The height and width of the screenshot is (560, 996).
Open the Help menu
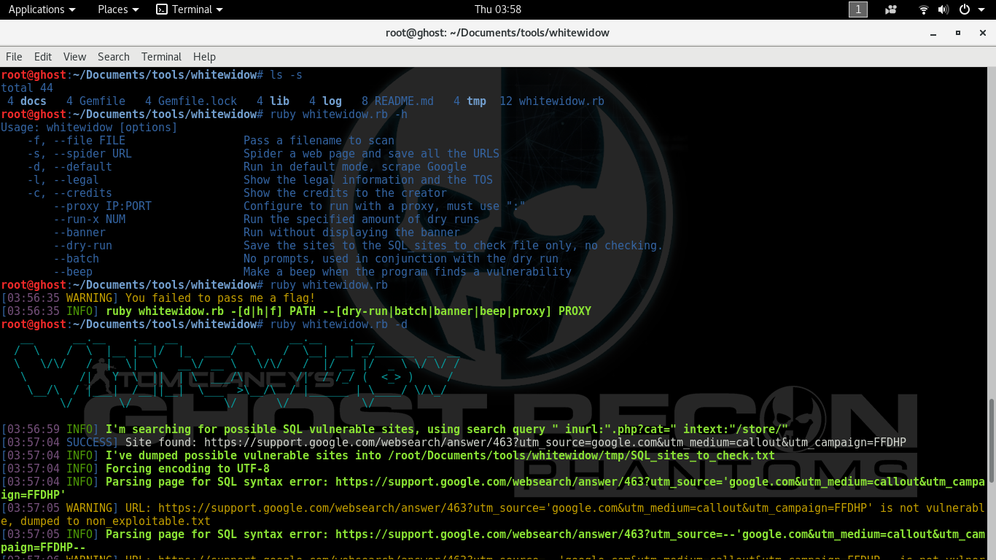click(x=204, y=56)
